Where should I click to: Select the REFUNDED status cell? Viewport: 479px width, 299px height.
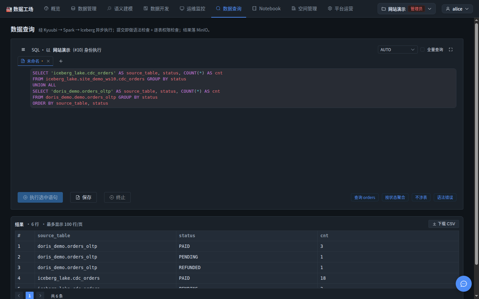point(247,267)
